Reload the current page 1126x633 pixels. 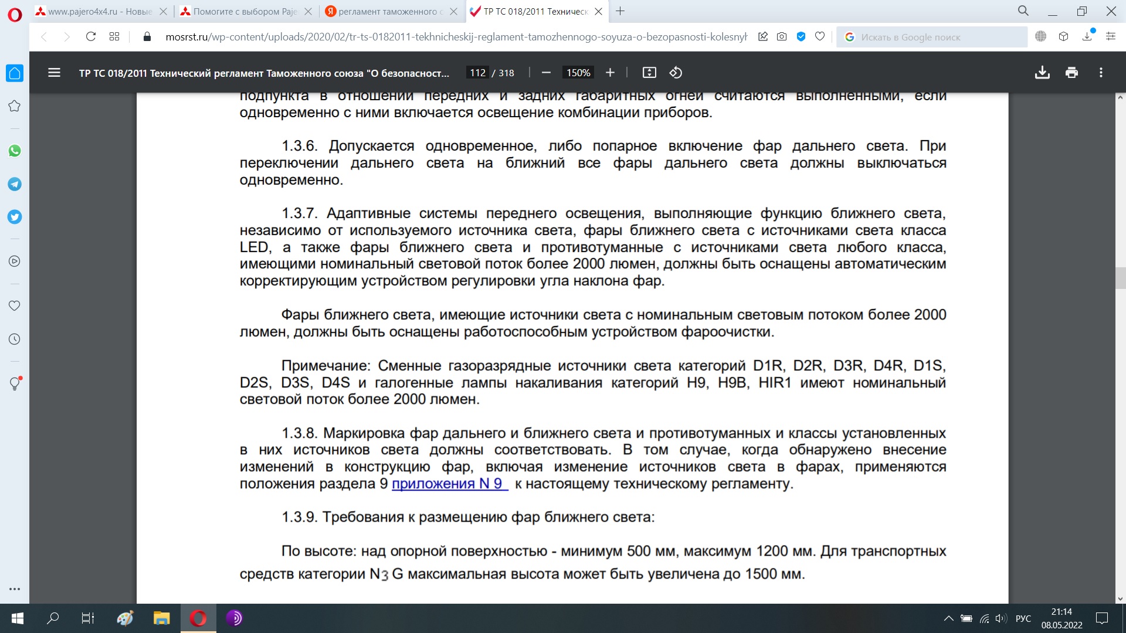pos(90,37)
